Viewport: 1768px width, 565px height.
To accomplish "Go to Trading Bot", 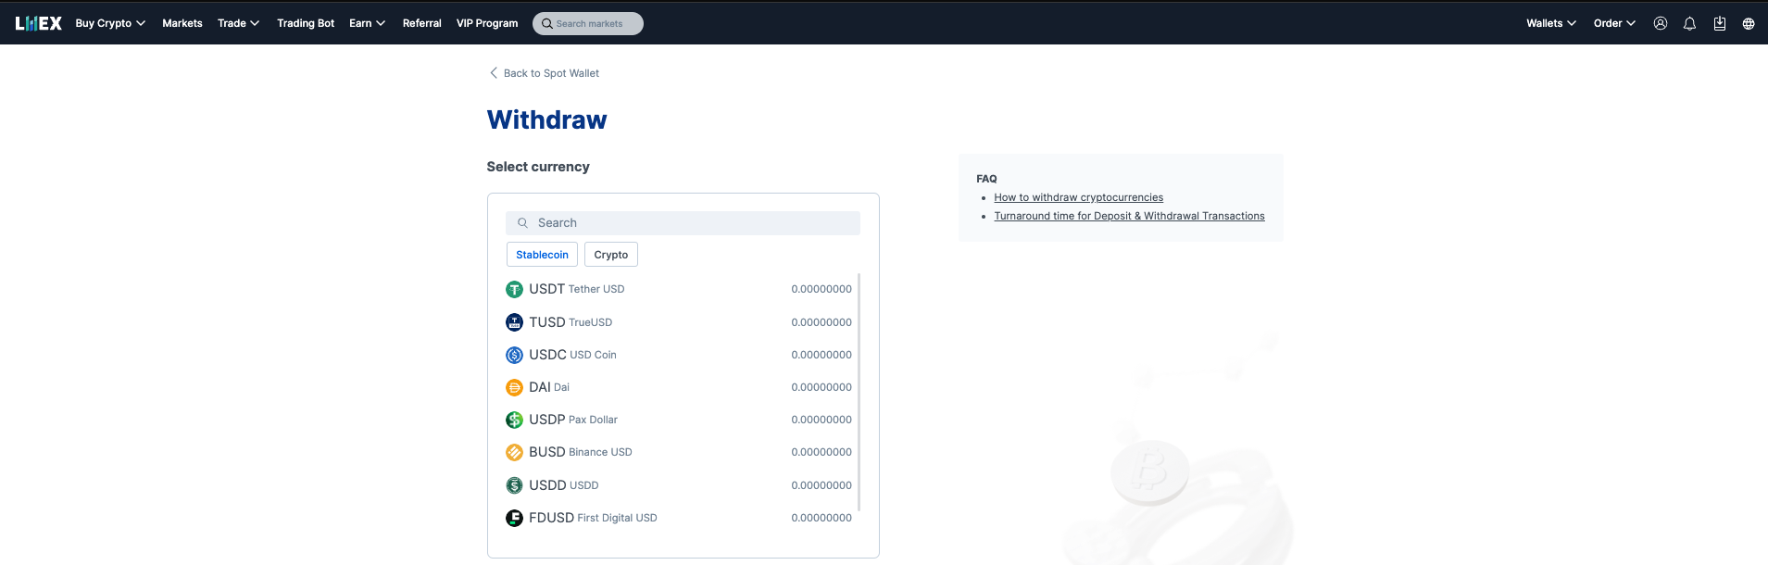I will coord(306,23).
